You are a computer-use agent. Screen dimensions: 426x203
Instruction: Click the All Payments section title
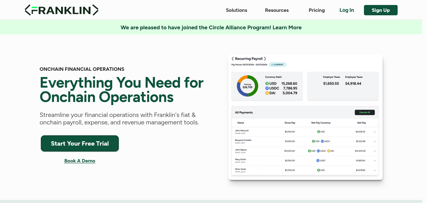tap(244, 113)
